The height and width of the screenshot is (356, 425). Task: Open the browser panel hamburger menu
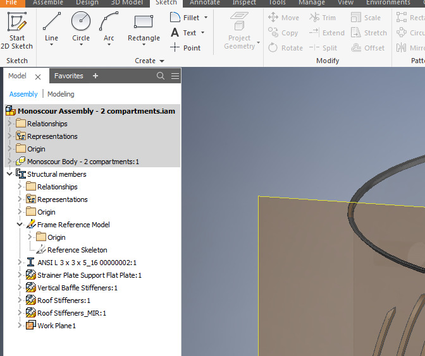[175, 76]
